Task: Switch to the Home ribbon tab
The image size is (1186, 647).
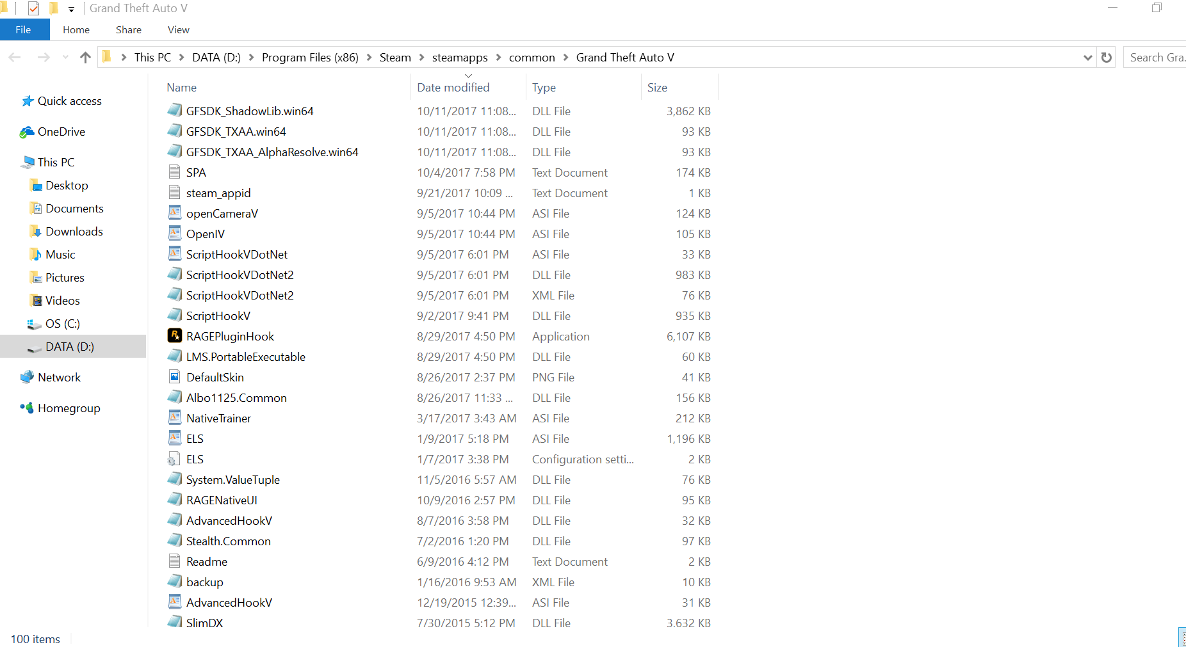Action: coord(76,29)
